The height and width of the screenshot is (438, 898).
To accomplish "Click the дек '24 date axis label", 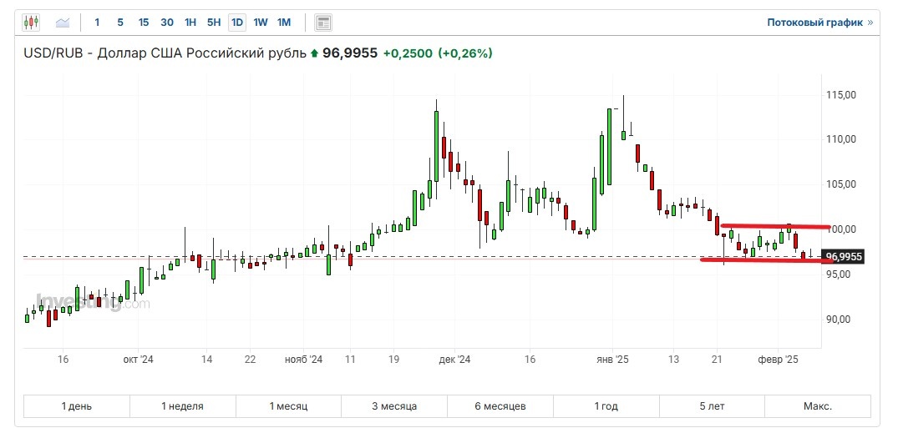I will click(x=454, y=359).
